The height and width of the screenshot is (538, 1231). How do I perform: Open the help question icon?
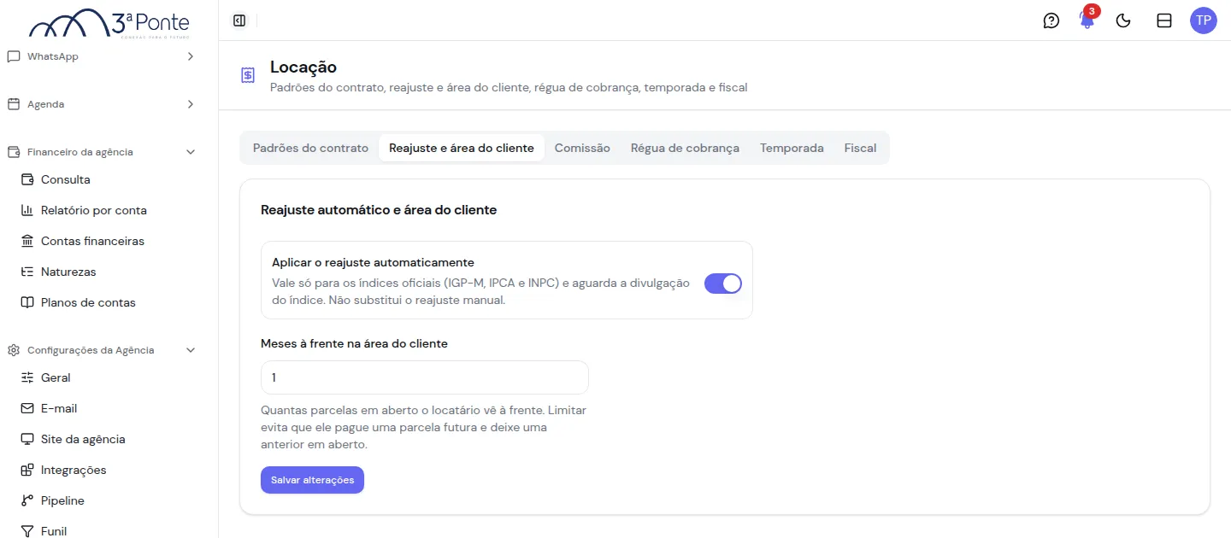tap(1051, 20)
